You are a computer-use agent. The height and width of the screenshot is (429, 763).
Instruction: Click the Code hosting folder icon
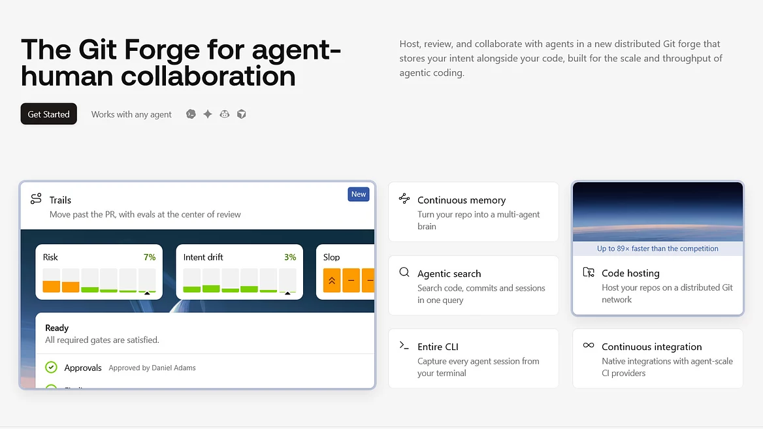(589, 272)
